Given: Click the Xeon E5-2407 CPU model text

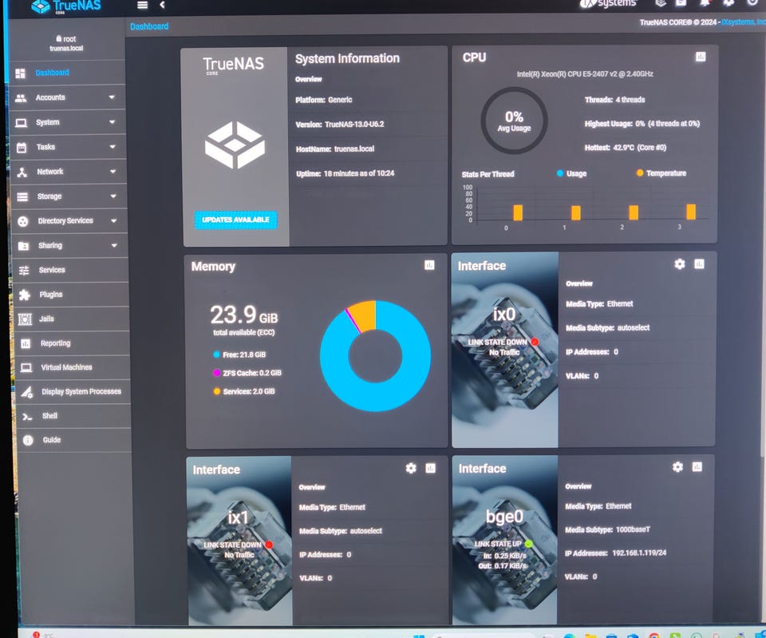Looking at the screenshot, I should coord(585,73).
